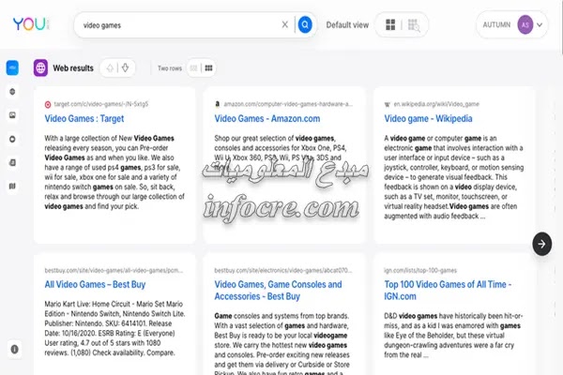
Task: Open the map icon in sidebar
Action: (x=12, y=186)
